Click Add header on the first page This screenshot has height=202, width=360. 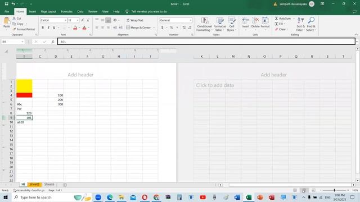coord(80,75)
